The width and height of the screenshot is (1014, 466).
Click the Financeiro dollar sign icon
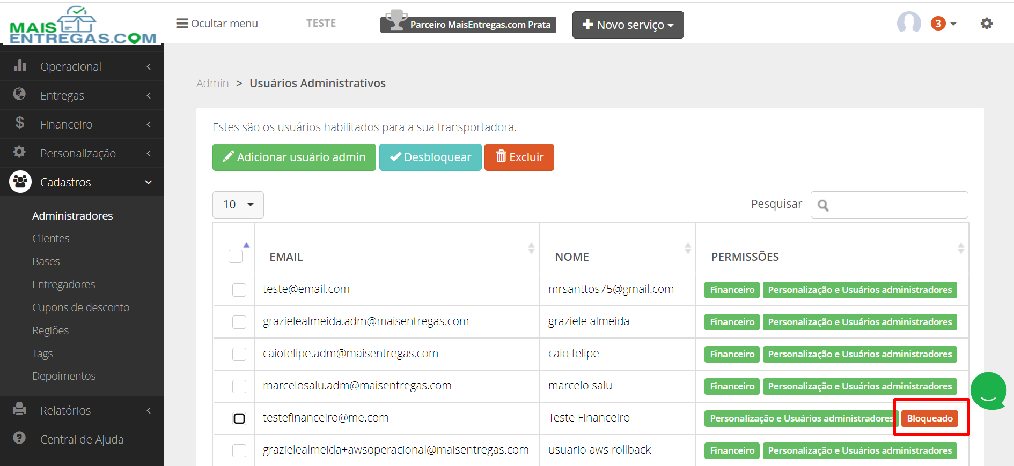pos(20,123)
